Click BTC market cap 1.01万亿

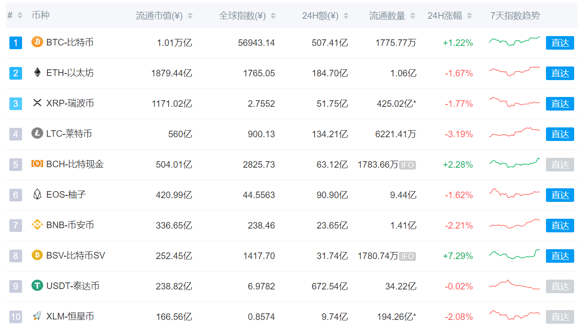pos(175,43)
